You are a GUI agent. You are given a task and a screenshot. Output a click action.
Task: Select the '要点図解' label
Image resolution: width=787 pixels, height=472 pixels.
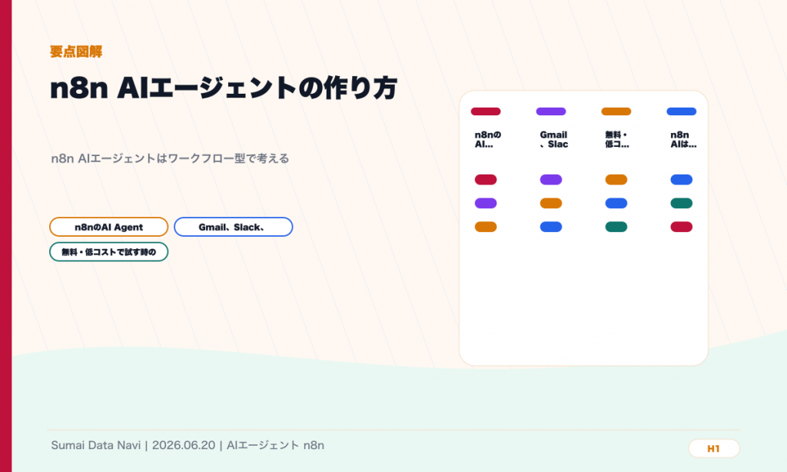tap(76, 52)
